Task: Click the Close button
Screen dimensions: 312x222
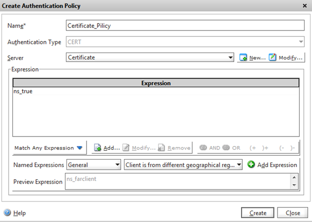Action: pyautogui.click(x=292, y=212)
